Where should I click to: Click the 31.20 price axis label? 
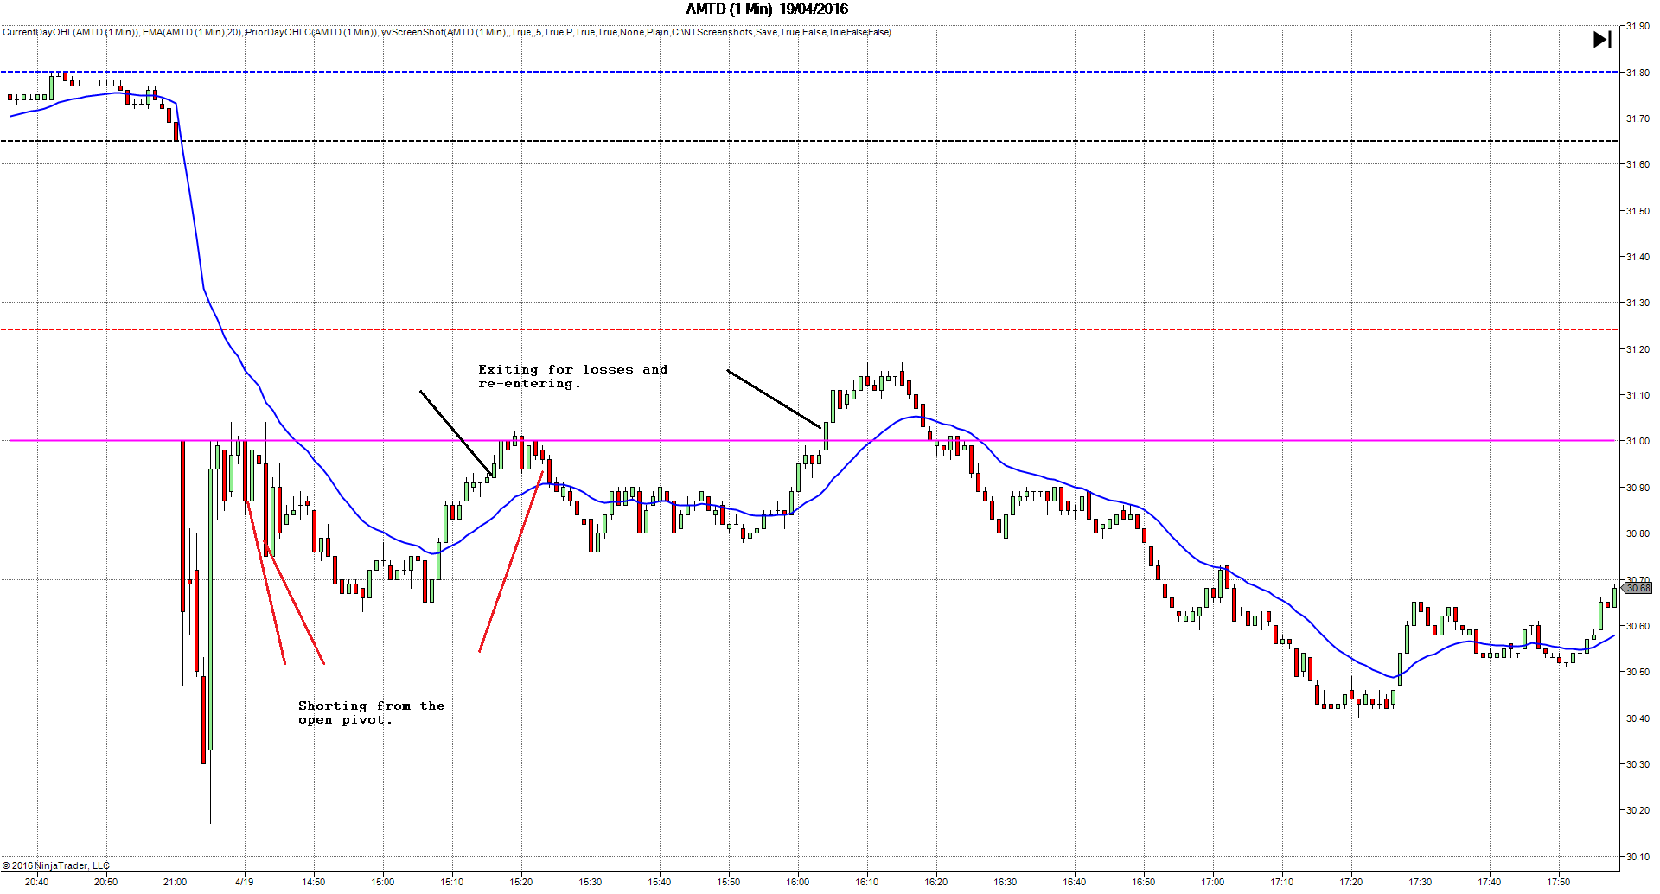1638,349
